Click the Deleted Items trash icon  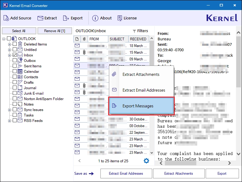tap(20, 44)
